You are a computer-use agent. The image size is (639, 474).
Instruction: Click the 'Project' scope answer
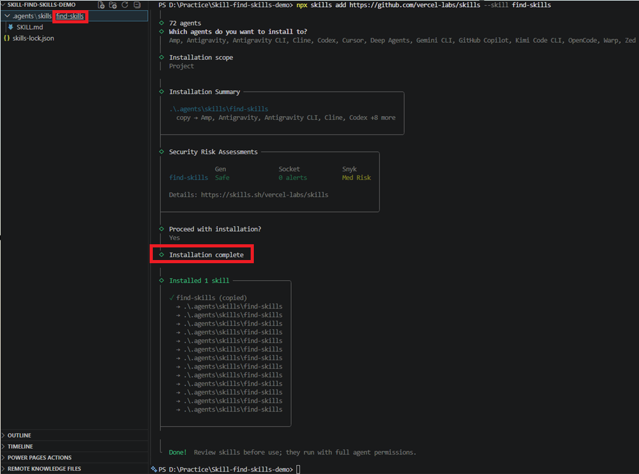click(x=181, y=66)
